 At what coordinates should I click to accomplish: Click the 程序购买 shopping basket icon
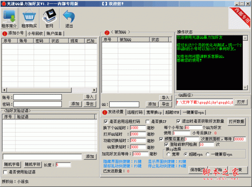(x=29, y=18)
